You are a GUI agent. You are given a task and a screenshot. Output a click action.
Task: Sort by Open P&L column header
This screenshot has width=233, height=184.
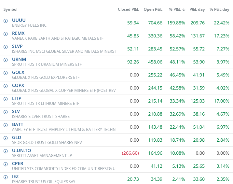[153, 9]
